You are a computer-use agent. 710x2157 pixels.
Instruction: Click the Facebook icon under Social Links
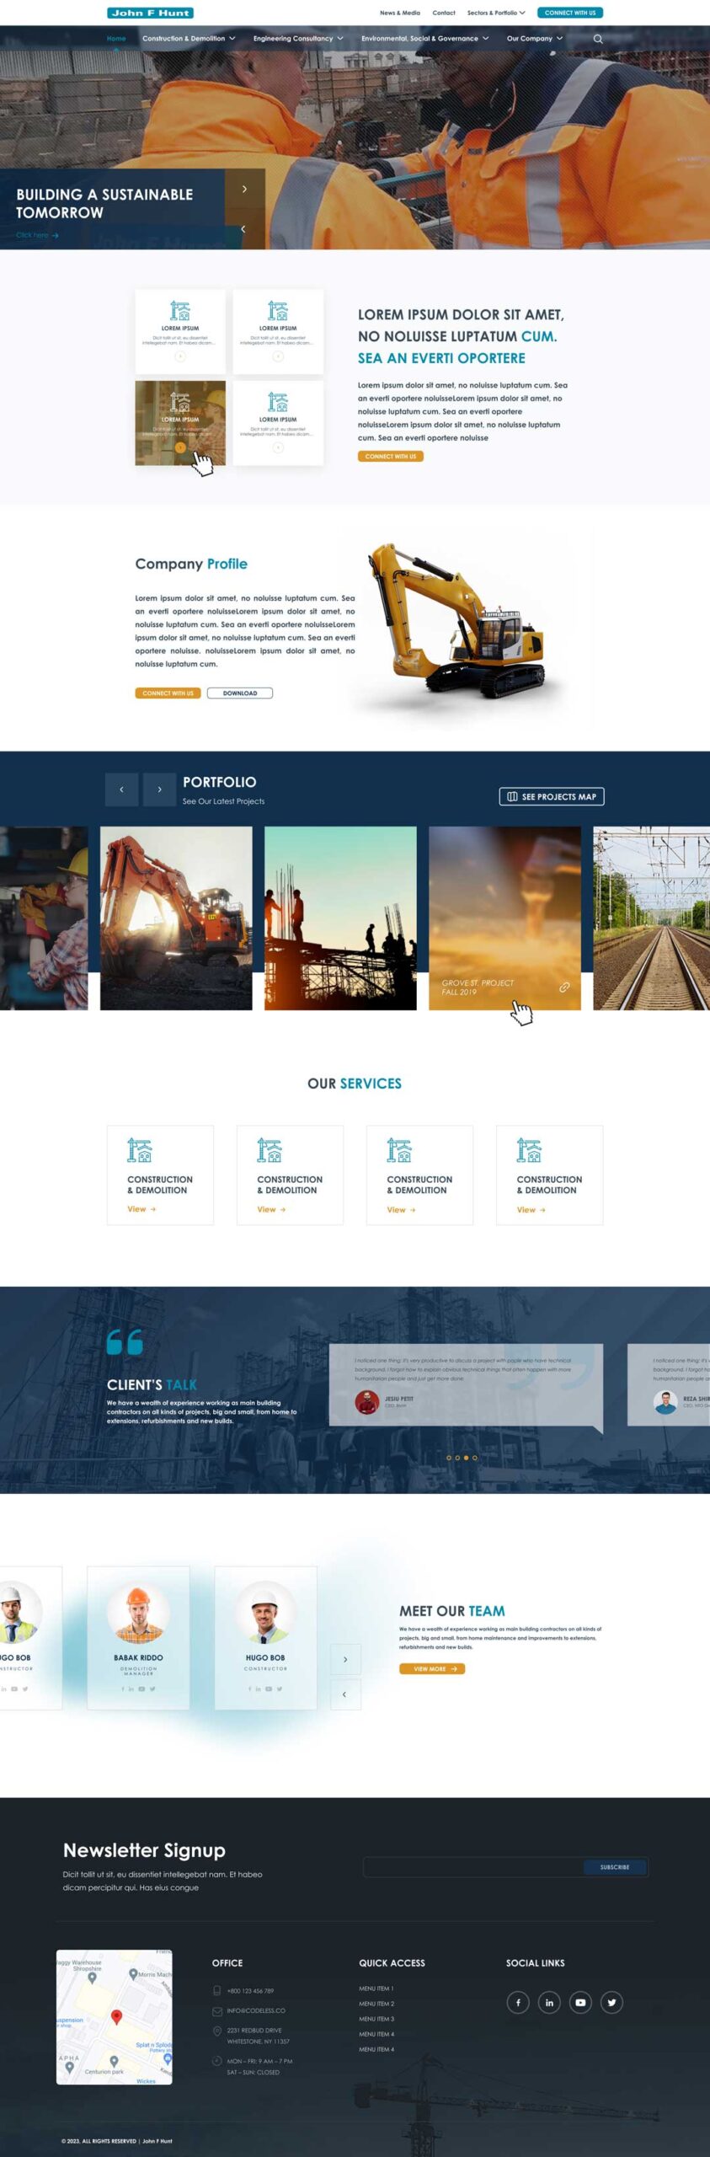pyautogui.click(x=518, y=2002)
